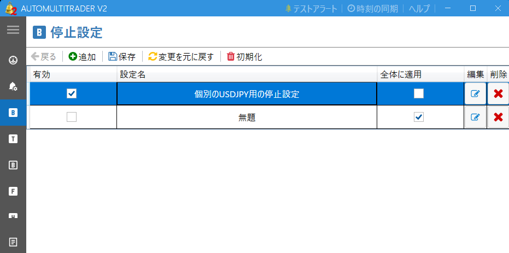The height and width of the screenshot is (253, 509).
Task: Check 全体に適用 for 個別のUSDJPY用の停止設定
Action: pos(419,94)
